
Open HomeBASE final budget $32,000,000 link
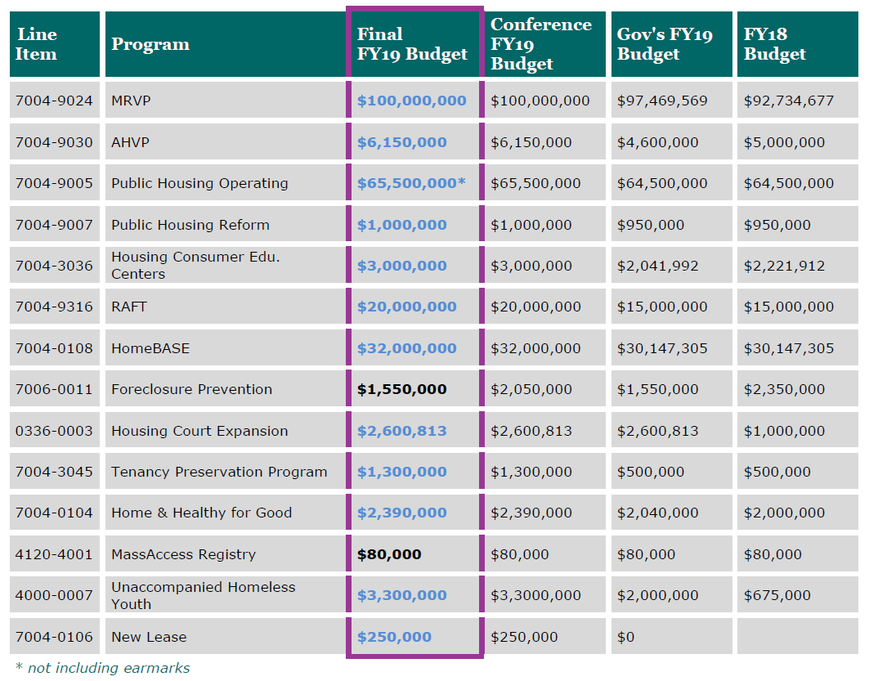point(406,348)
